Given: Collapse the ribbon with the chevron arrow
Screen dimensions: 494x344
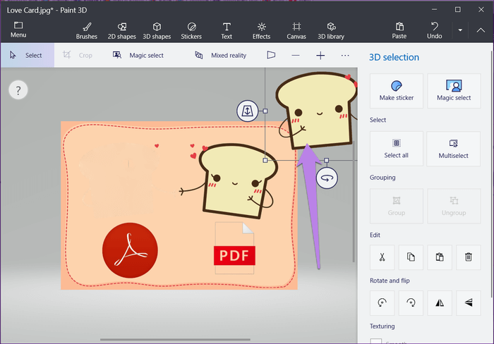Looking at the screenshot, I should coord(482,30).
